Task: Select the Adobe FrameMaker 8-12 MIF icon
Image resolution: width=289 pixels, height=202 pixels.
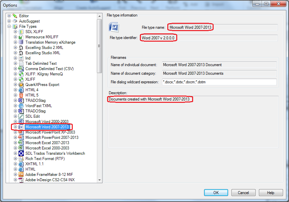Action: [x=21, y=174]
